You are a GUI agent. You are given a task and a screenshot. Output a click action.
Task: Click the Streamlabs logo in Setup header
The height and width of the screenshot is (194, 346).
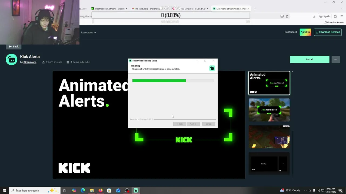[212, 68]
